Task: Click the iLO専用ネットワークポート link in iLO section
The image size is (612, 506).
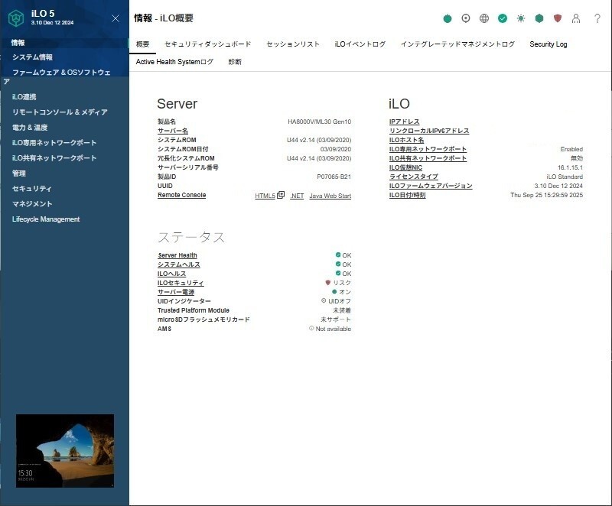Action: tap(428, 149)
